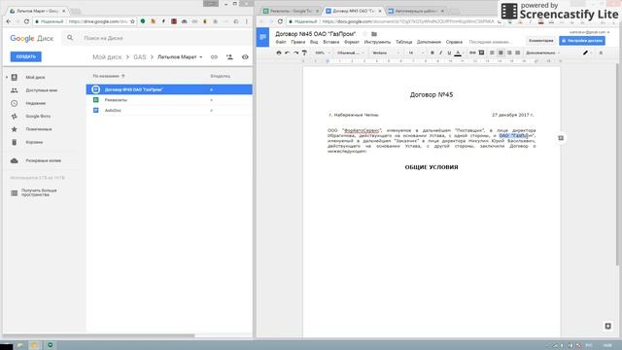Open Помеченные in Drive sidebar

coord(39,129)
